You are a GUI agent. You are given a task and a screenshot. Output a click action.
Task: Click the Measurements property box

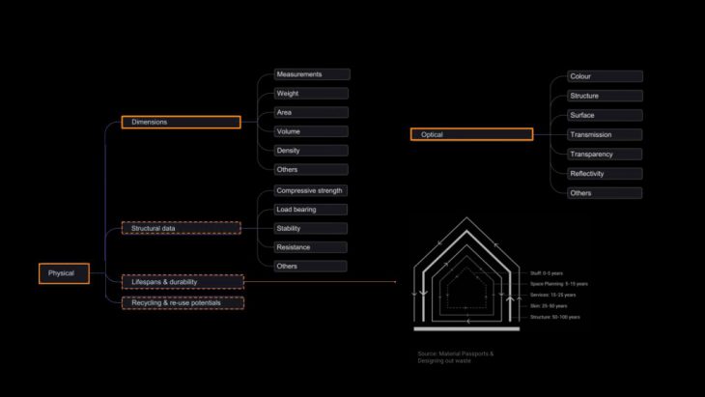[311, 74]
